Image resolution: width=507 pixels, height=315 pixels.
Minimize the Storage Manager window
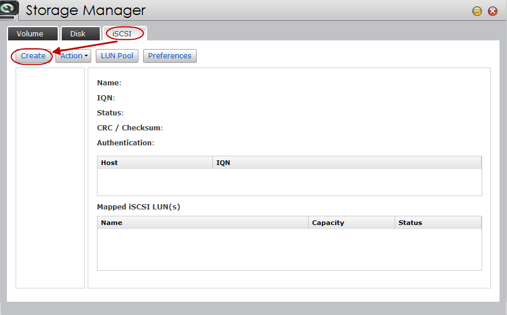tap(477, 12)
